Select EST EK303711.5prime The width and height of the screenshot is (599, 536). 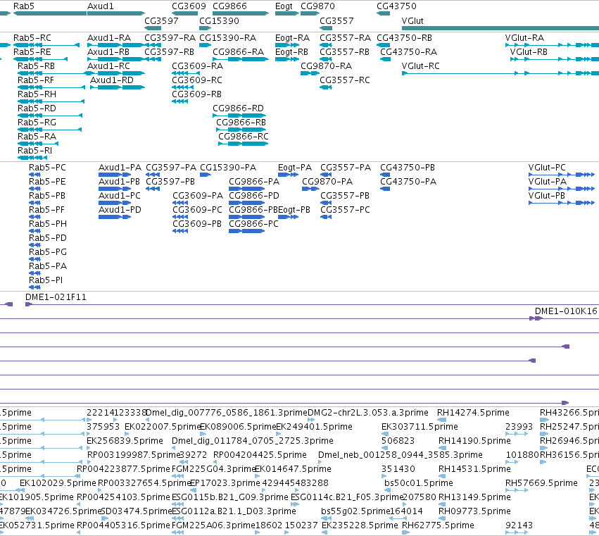pyautogui.click(x=386, y=434)
